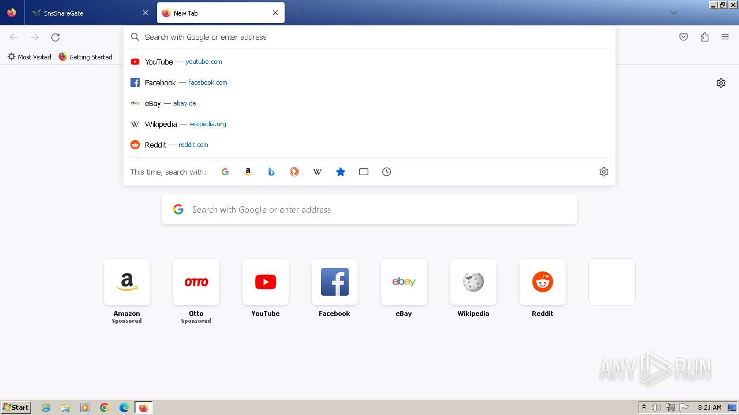Open the network tray icon
The width and height of the screenshot is (739, 415).
pos(670,408)
